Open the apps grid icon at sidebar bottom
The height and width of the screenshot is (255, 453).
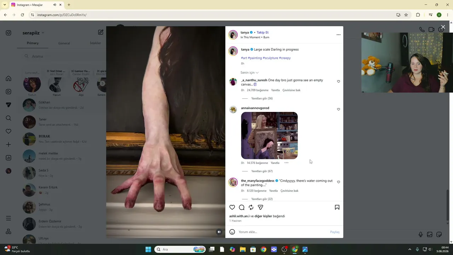click(8, 232)
